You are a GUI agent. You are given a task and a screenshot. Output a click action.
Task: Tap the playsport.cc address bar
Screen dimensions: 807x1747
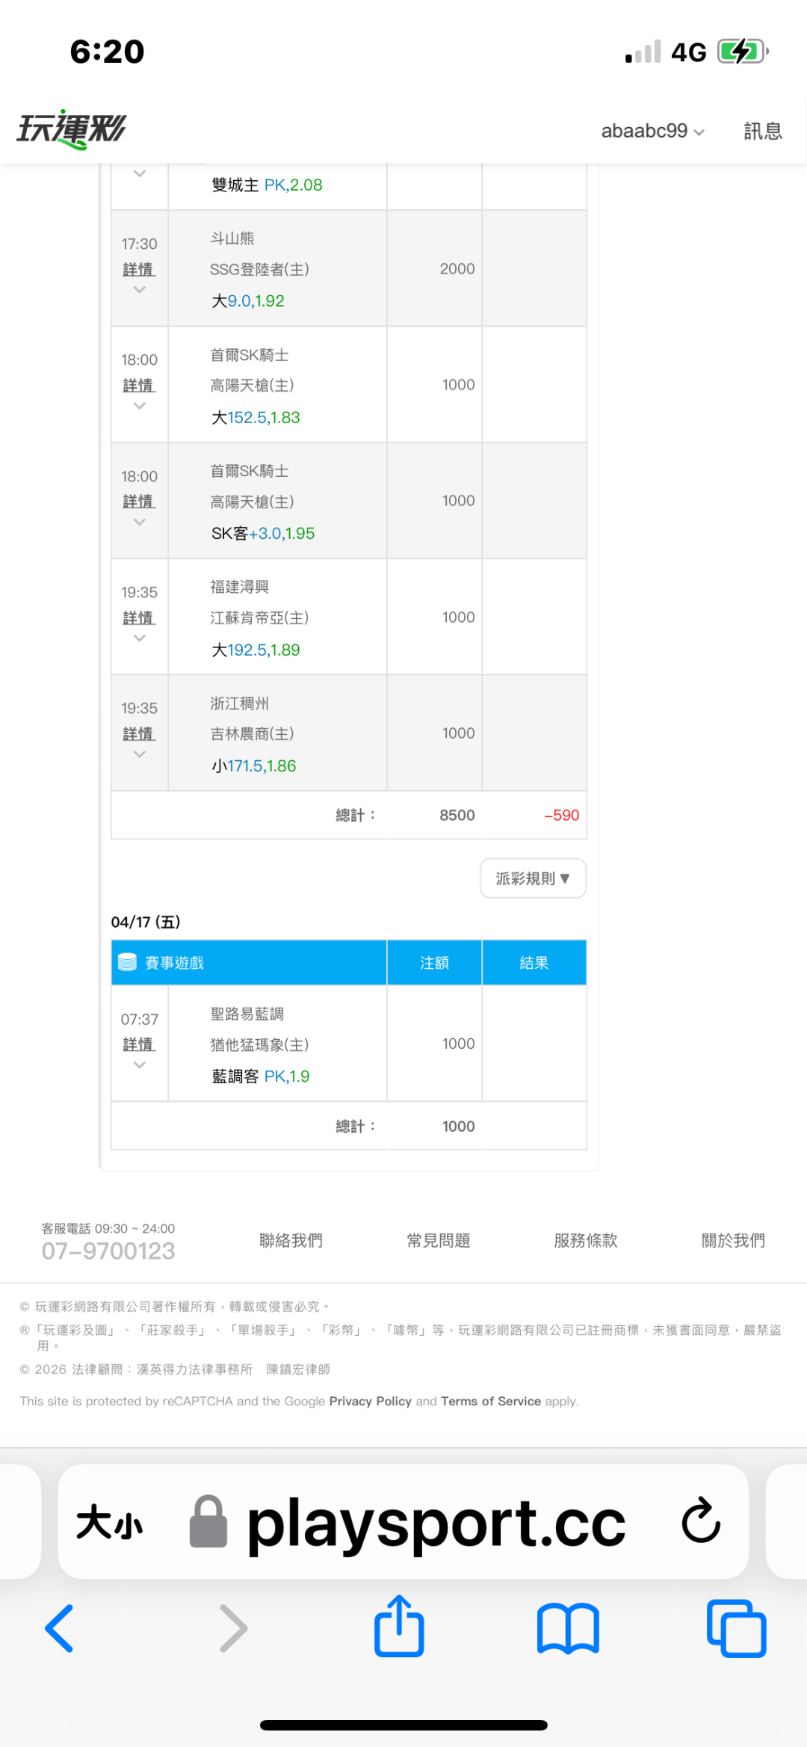(x=436, y=1522)
